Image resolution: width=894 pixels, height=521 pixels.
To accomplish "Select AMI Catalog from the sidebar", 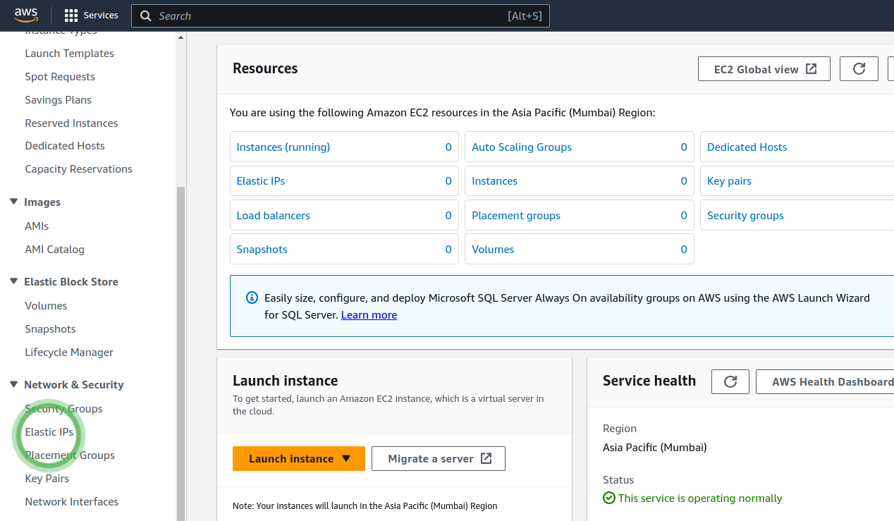I will tap(54, 249).
